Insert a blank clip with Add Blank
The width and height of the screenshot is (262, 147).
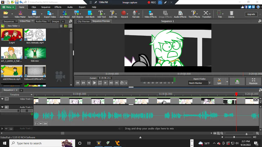90,14
